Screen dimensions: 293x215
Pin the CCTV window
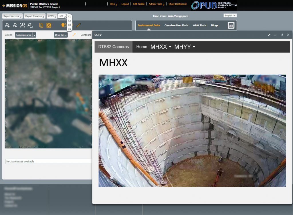282,35
